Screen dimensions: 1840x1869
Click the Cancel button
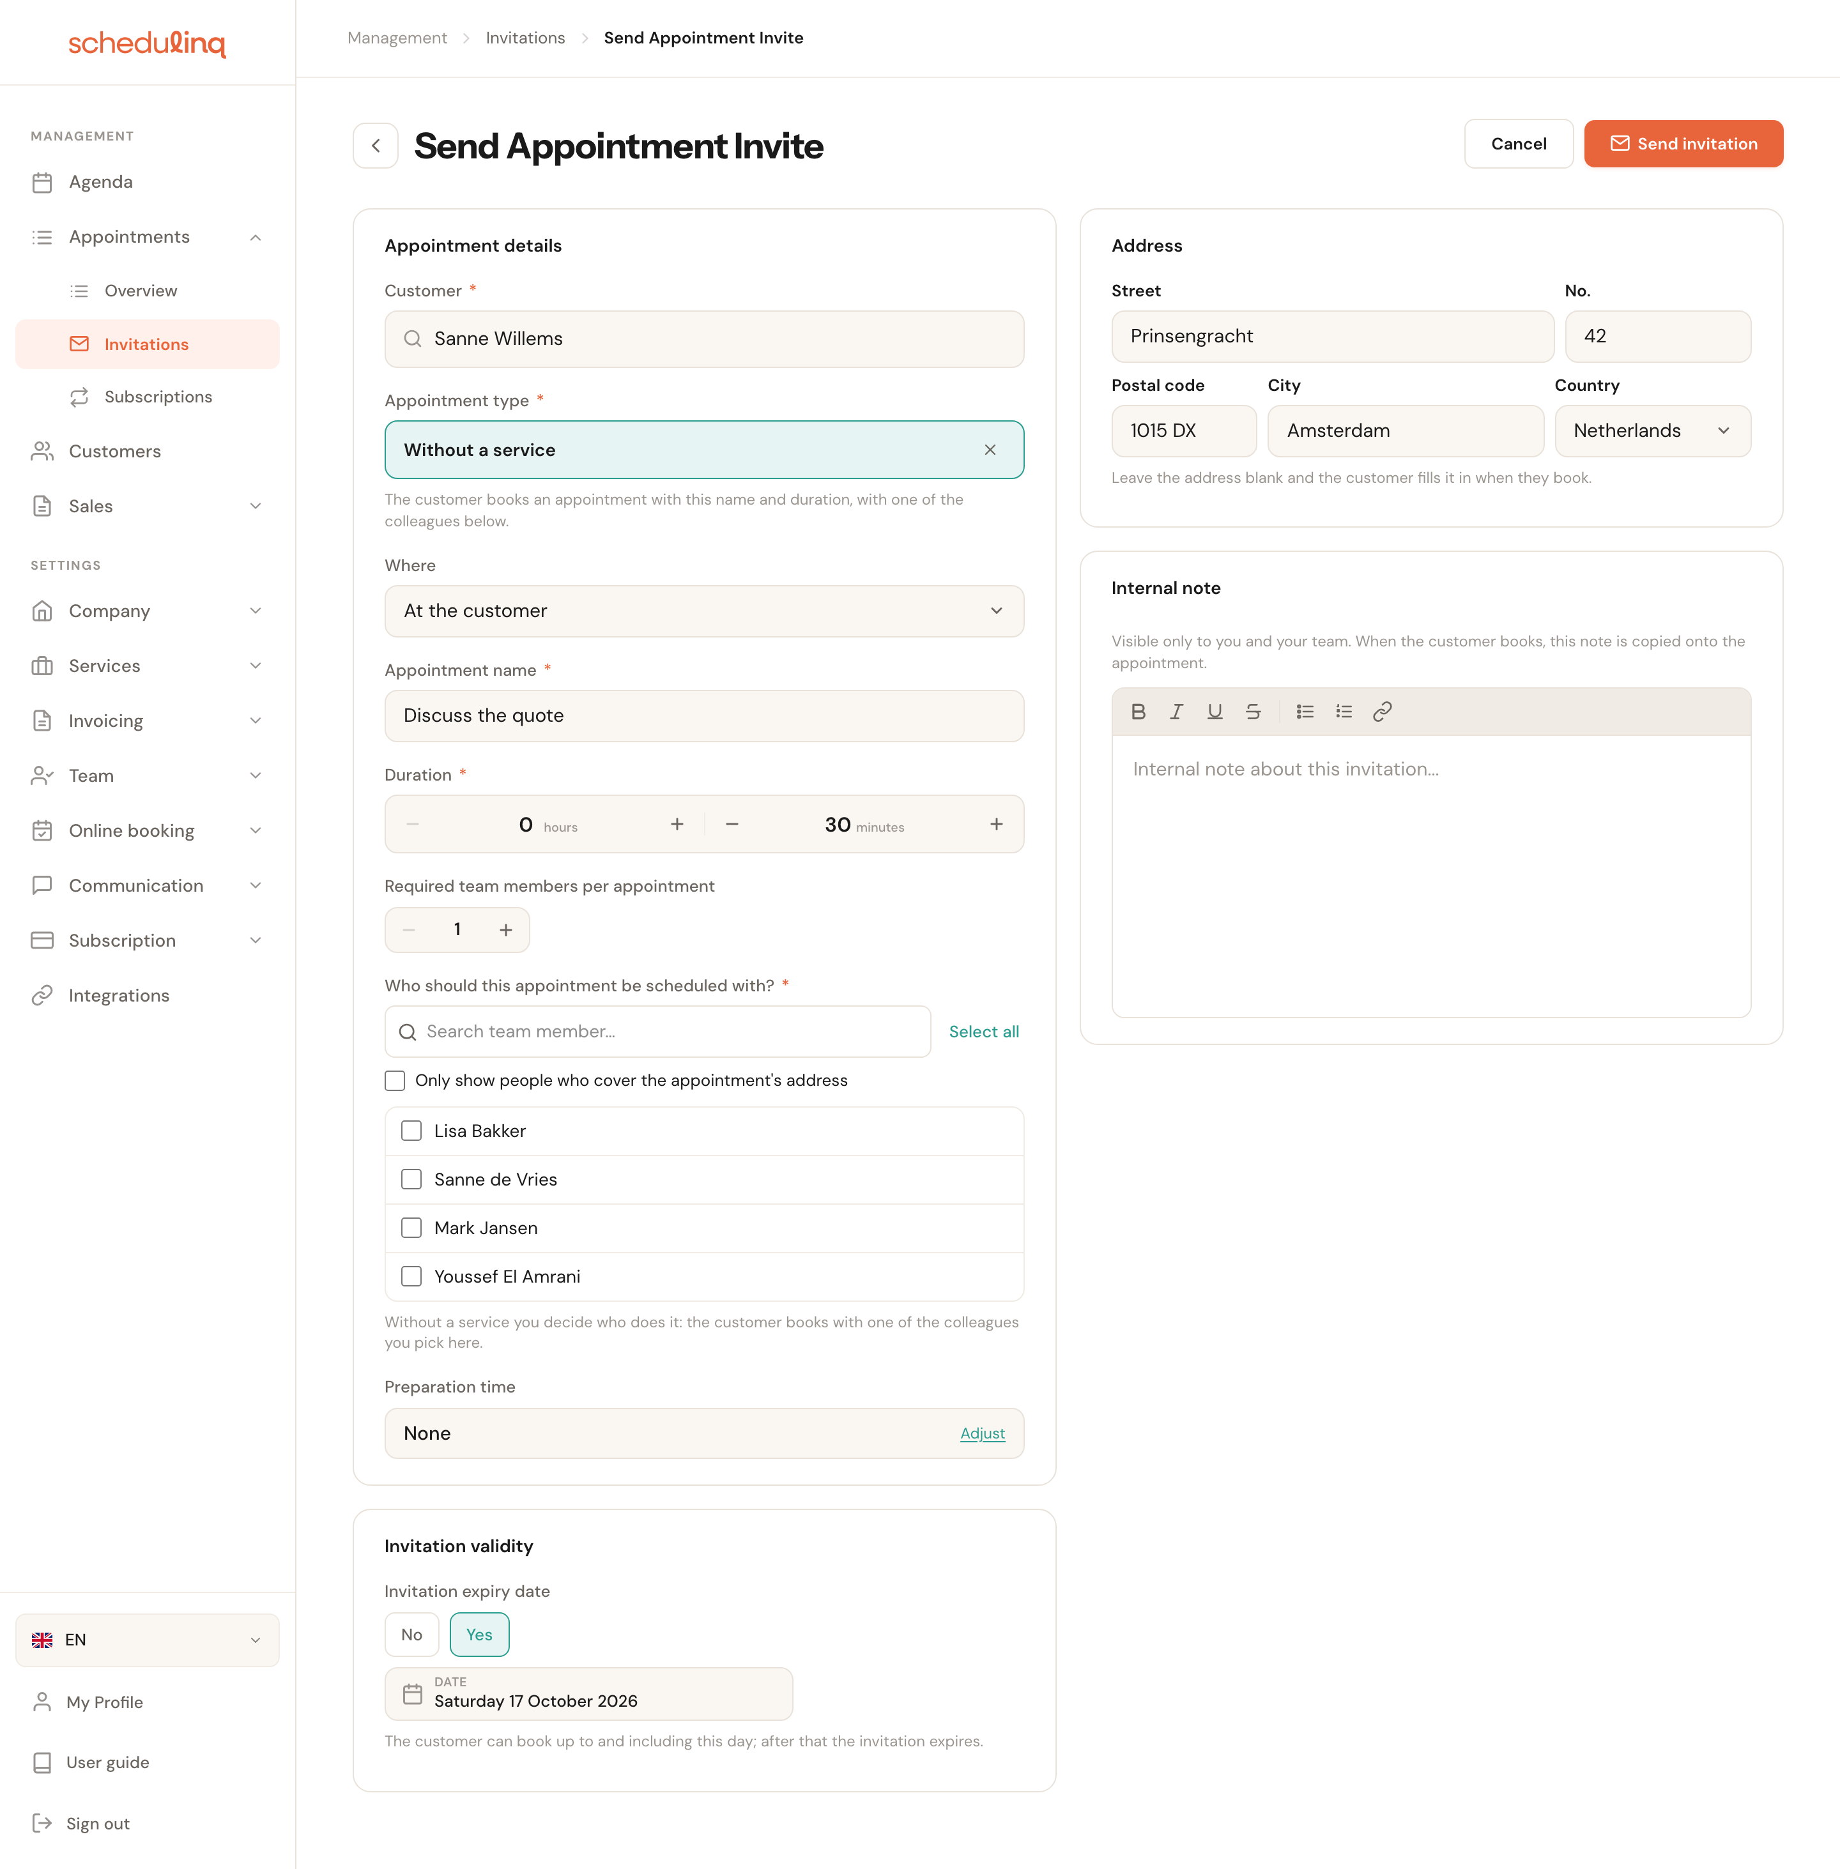pos(1518,144)
